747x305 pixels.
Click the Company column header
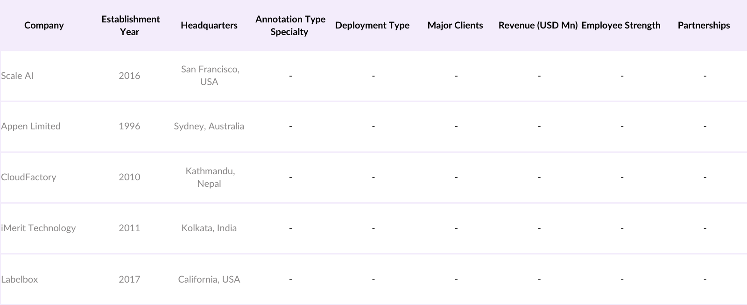tap(44, 25)
